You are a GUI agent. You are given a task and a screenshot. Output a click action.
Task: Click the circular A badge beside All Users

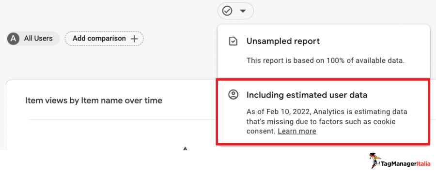click(14, 39)
